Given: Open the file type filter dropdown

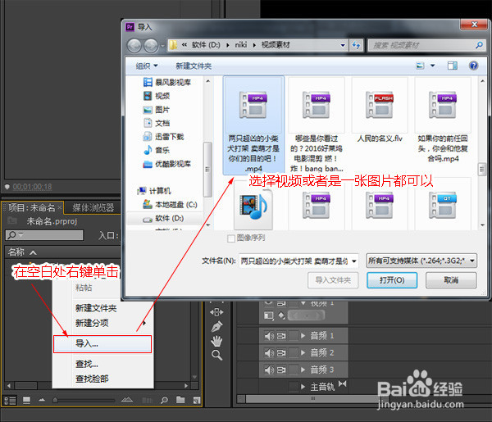Looking at the screenshot, I should (421, 261).
